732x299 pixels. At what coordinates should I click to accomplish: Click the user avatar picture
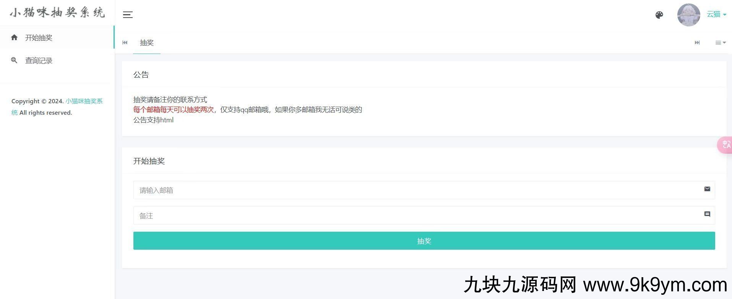[x=688, y=15]
